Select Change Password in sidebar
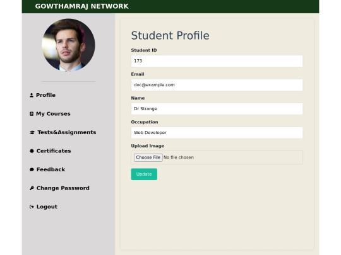Image resolution: width=341 pixels, height=255 pixels. click(x=63, y=188)
